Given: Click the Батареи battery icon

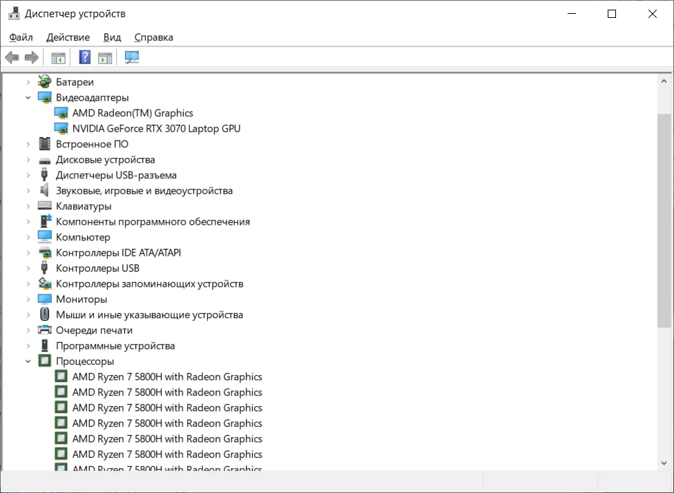Looking at the screenshot, I should [x=44, y=81].
